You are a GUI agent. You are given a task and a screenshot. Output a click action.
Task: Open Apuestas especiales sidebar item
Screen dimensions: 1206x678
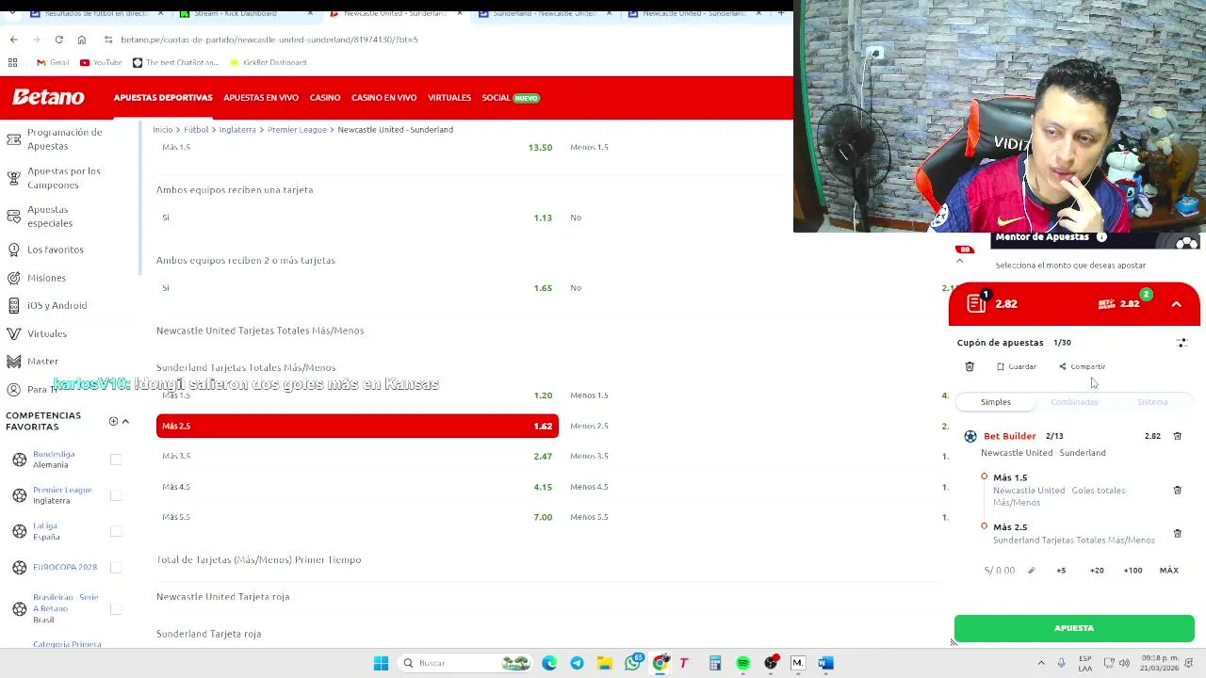pyautogui.click(x=50, y=217)
